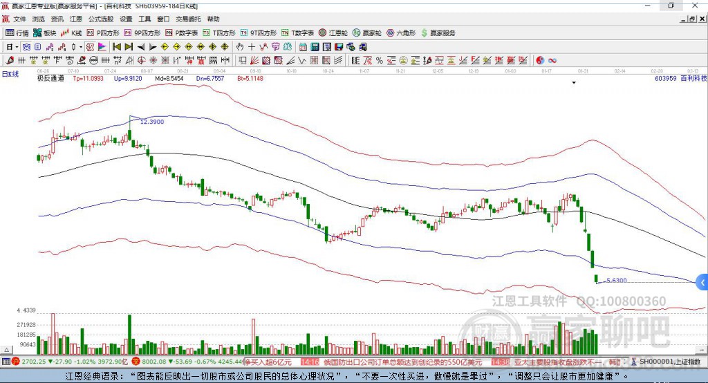
Task: Select the zigzag line drawing tool
Action: point(303,61)
